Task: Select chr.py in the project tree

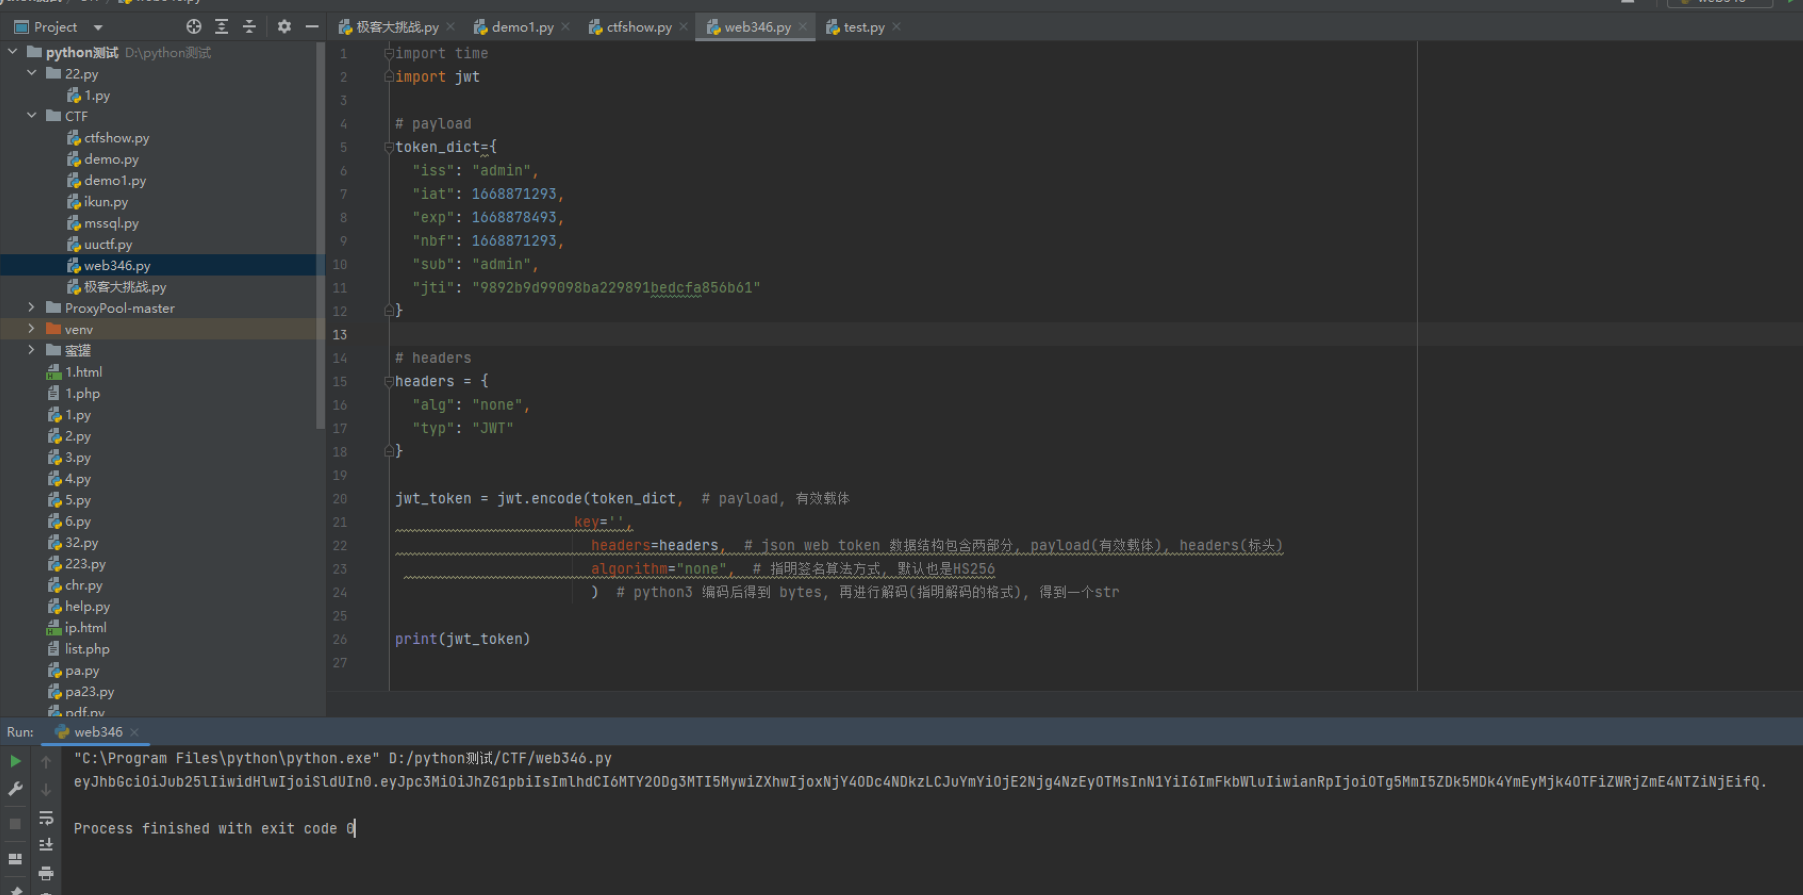Action: 75,585
